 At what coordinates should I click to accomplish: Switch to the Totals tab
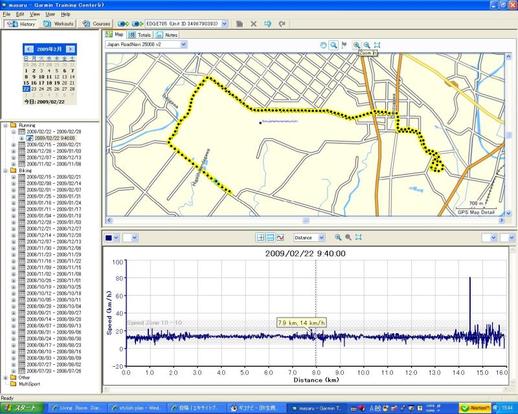[139, 35]
